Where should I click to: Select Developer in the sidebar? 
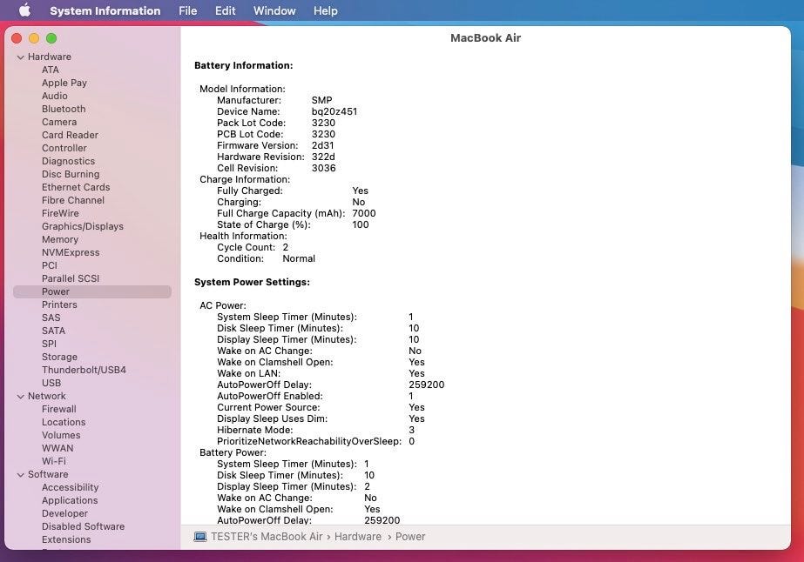64,514
